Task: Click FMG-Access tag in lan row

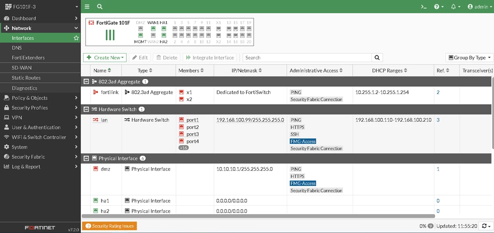Action: [x=303, y=141]
